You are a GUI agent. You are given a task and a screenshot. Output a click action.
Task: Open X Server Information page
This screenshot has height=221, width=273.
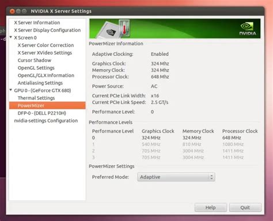(37, 22)
